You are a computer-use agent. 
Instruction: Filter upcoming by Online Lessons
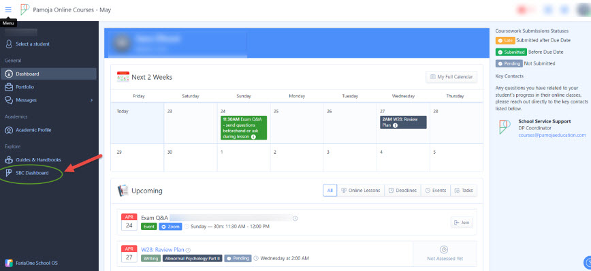361,191
